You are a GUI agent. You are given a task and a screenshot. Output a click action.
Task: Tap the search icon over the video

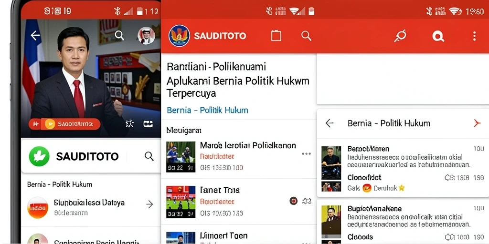pyautogui.click(x=119, y=35)
